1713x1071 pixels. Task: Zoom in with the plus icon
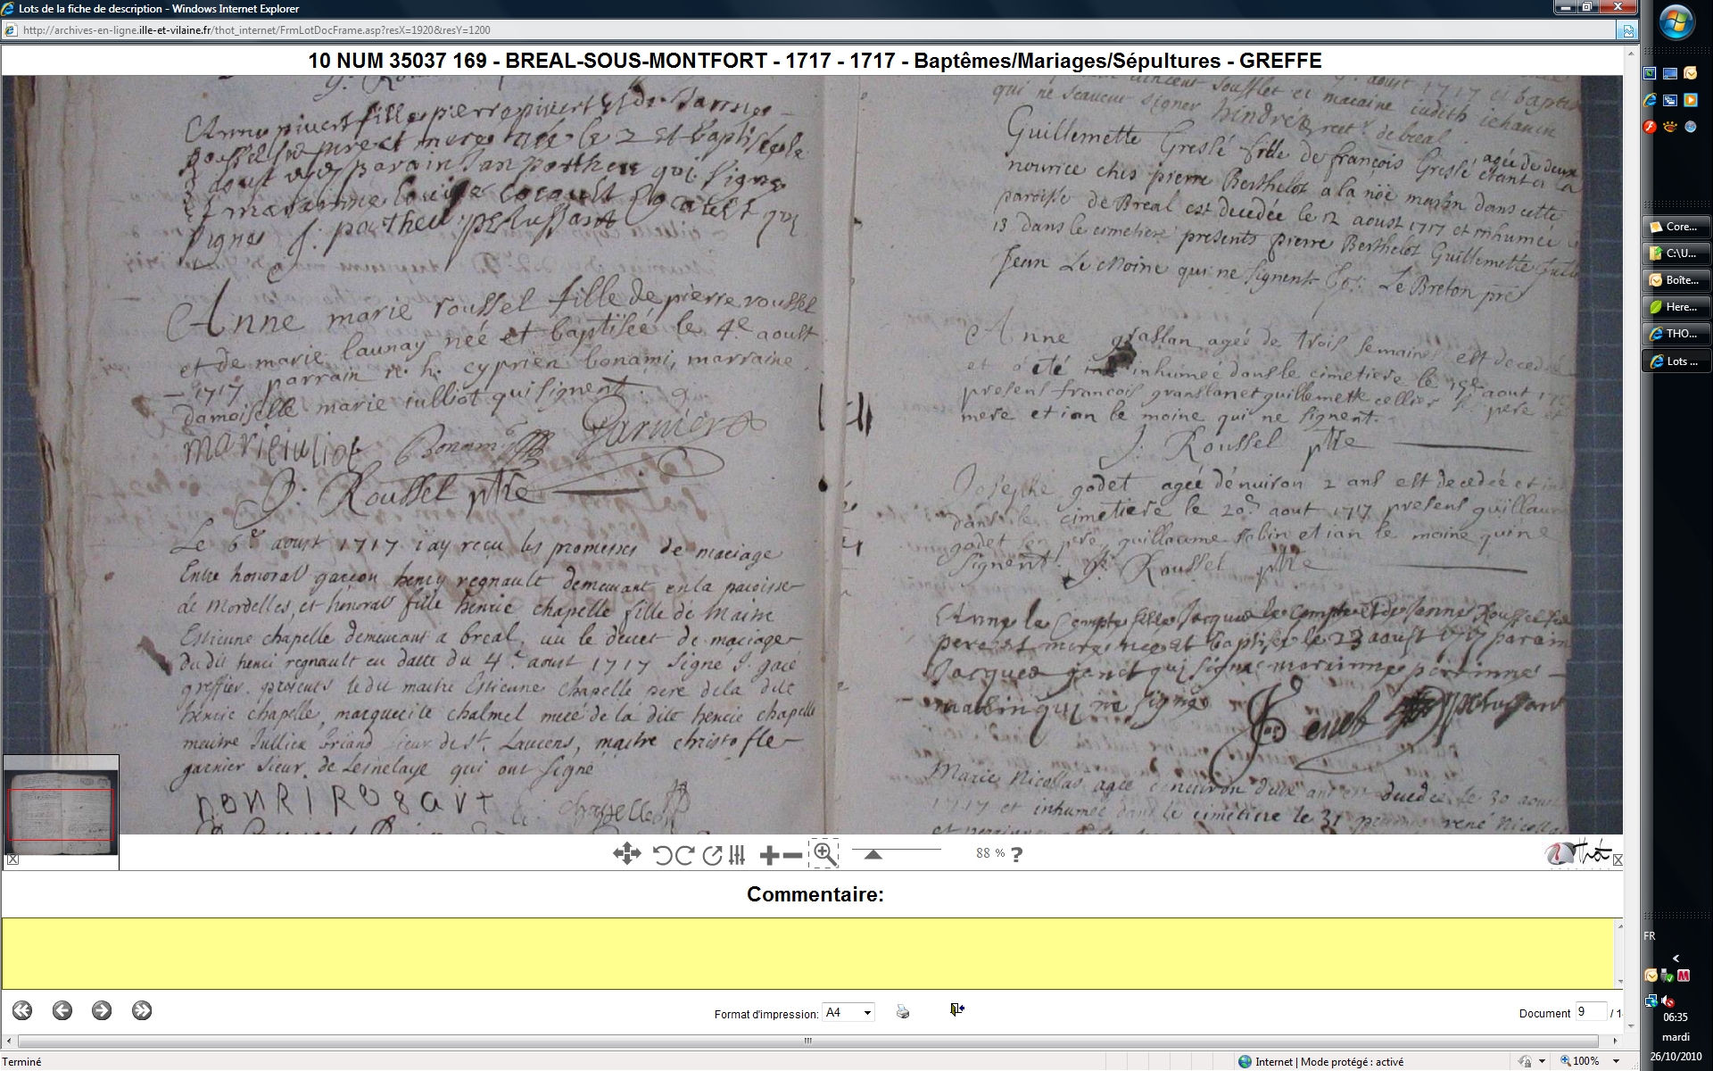(769, 855)
